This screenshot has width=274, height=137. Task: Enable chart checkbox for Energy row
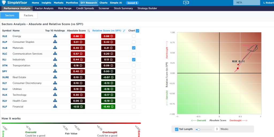tap(134, 36)
